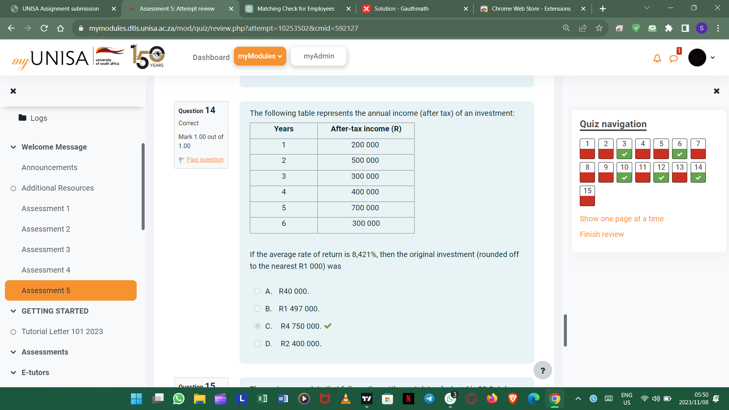Viewport: 729px width, 410px height.
Task: Click the Finish review link
Action: [x=601, y=234]
